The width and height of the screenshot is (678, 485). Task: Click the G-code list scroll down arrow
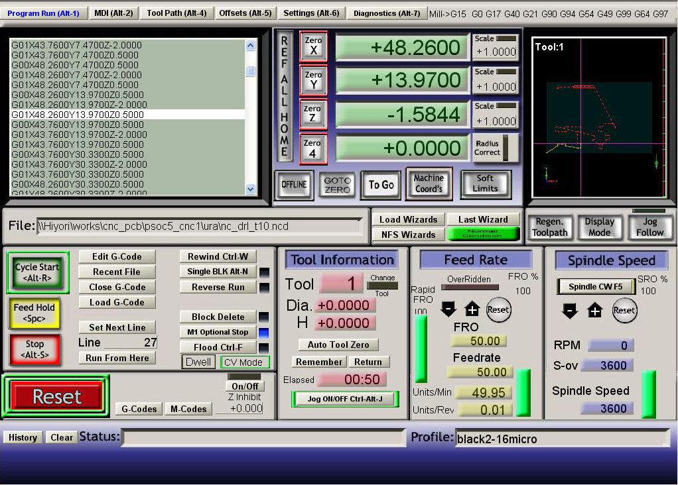click(250, 189)
